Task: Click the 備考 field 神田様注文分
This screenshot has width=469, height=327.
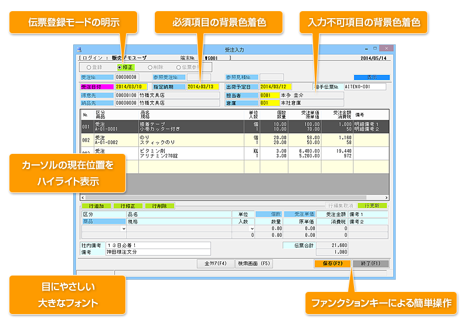Action: tap(158, 252)
